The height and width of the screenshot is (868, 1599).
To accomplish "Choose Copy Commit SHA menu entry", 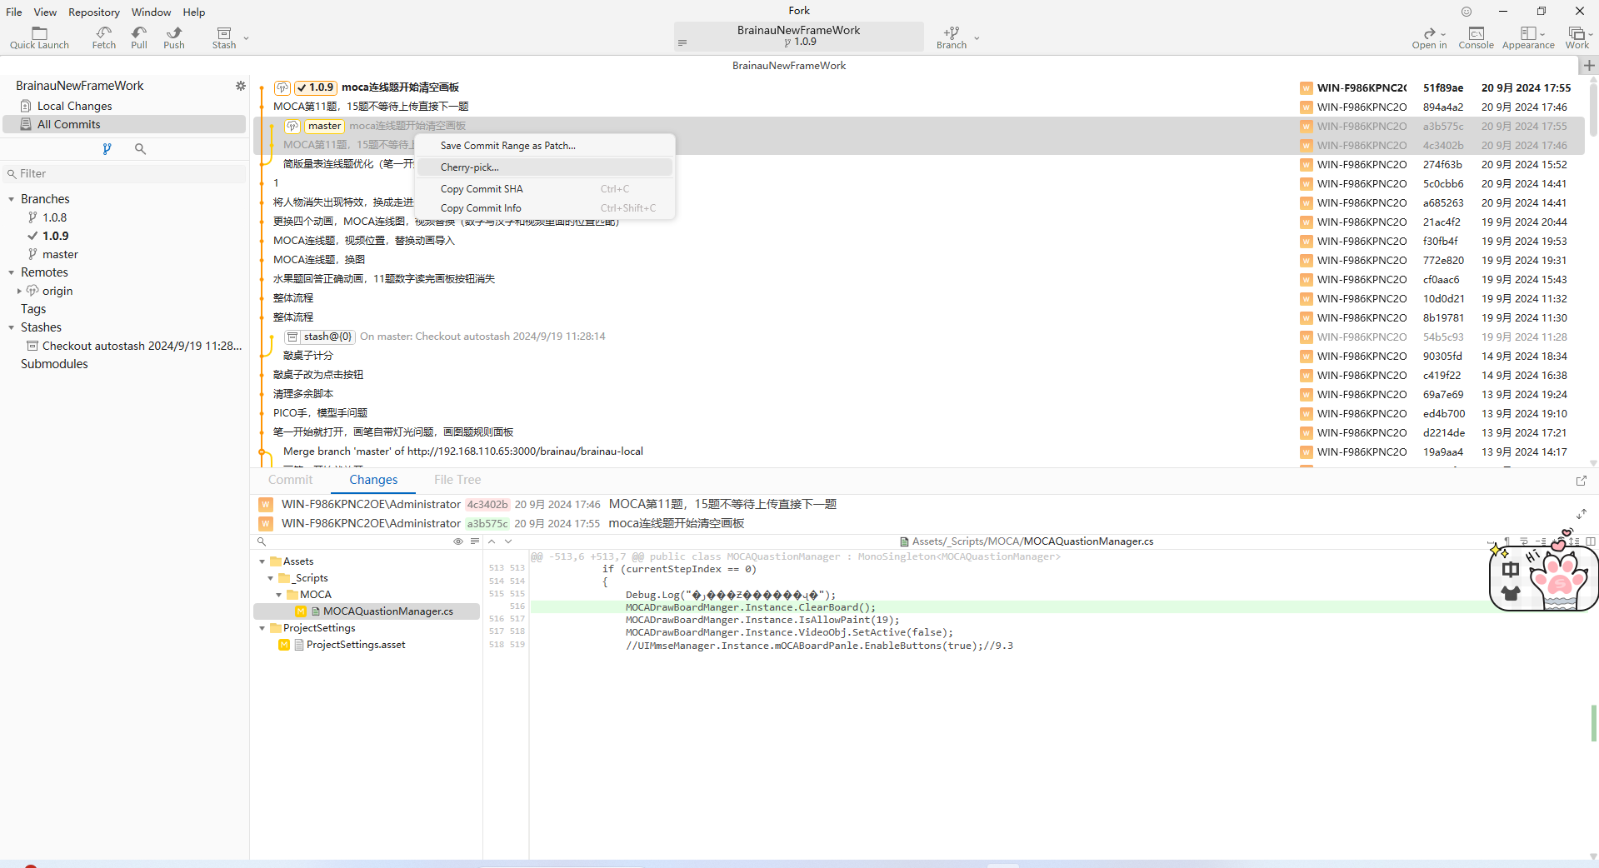I will pyautogui.click(x=545, y=189).
